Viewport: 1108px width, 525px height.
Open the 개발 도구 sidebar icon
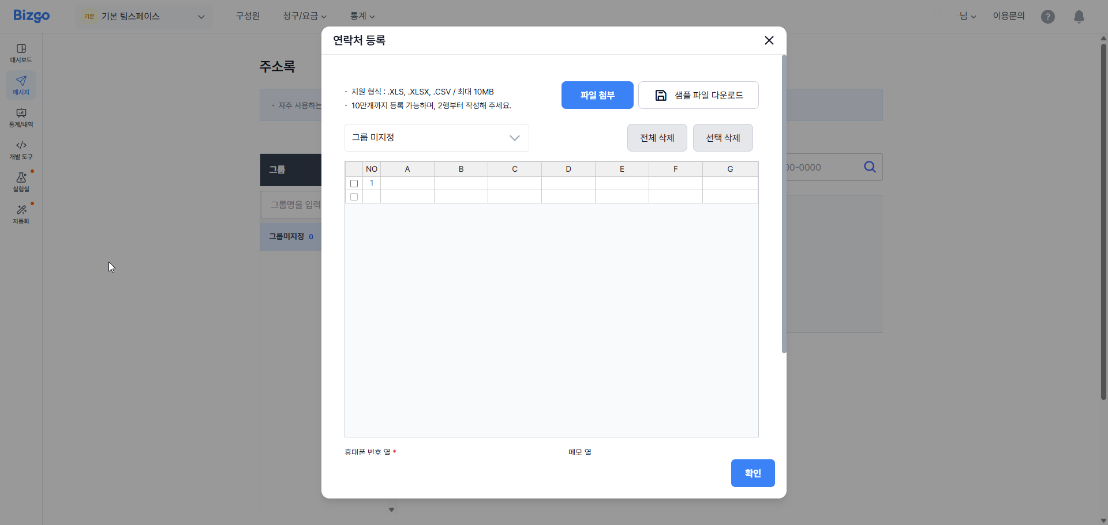coord(21,150)
